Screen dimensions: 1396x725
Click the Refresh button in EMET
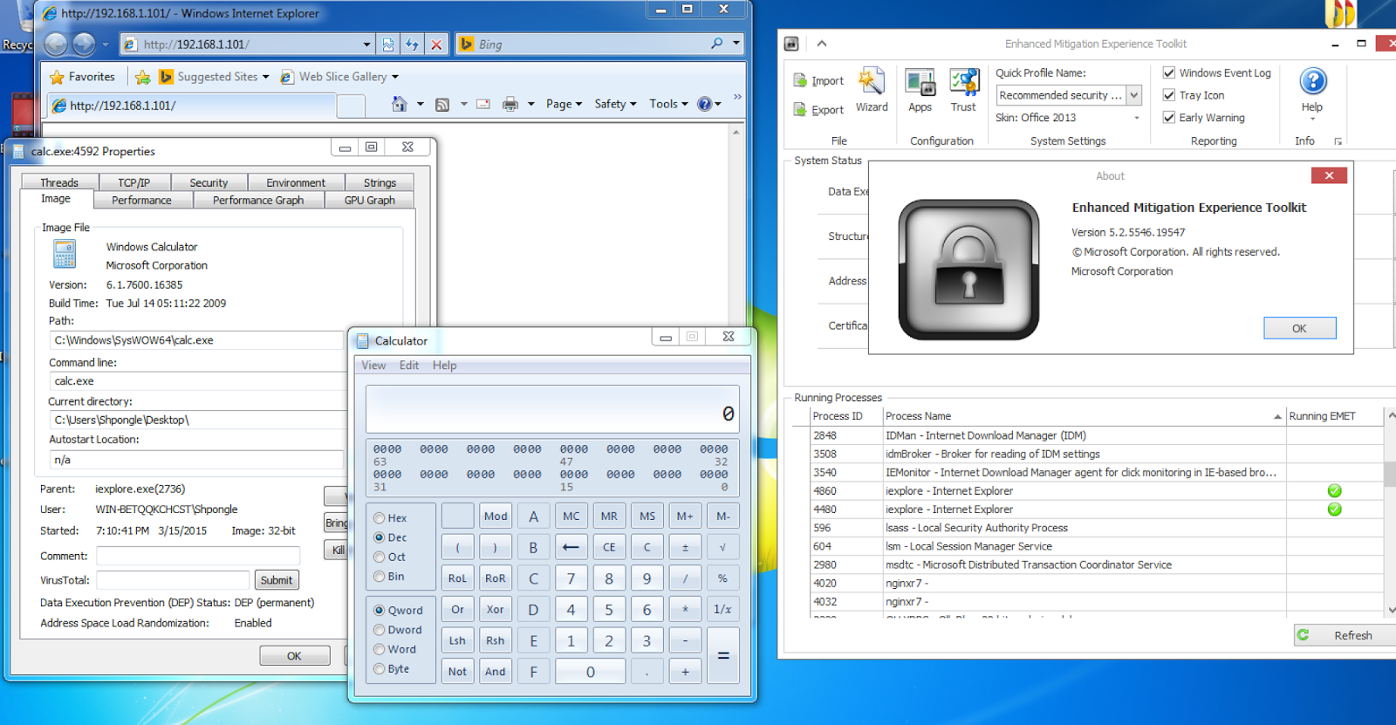(1345, 635)
